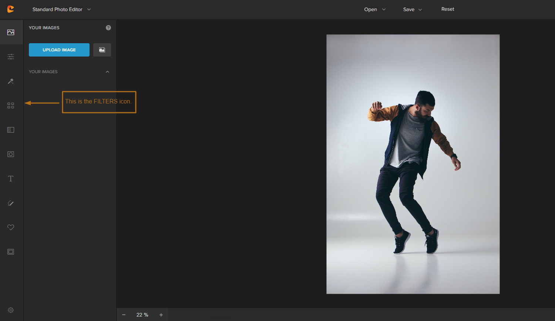The height and width of the screenshot is (321, 555).
Task: Select the Effects magic wand icon
Action: (11, 81)
